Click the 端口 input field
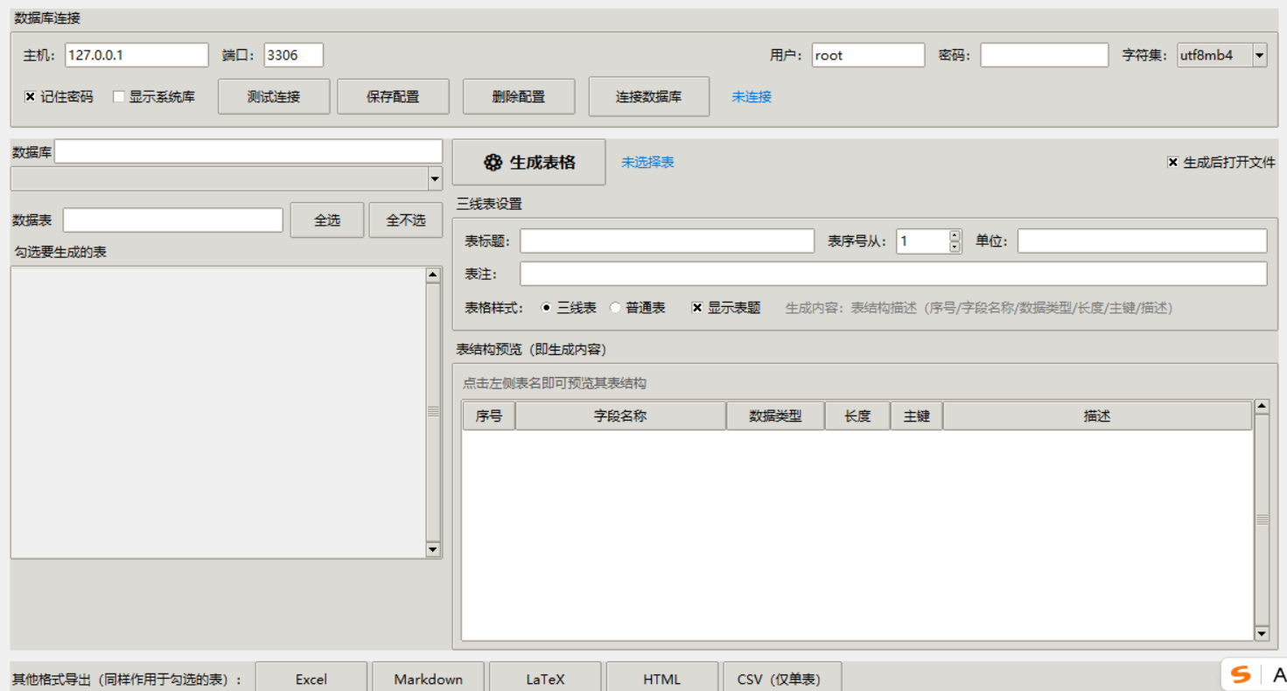Image resolution: width=1287 pixels, height=691 pixels. click(x=294, y=55)
